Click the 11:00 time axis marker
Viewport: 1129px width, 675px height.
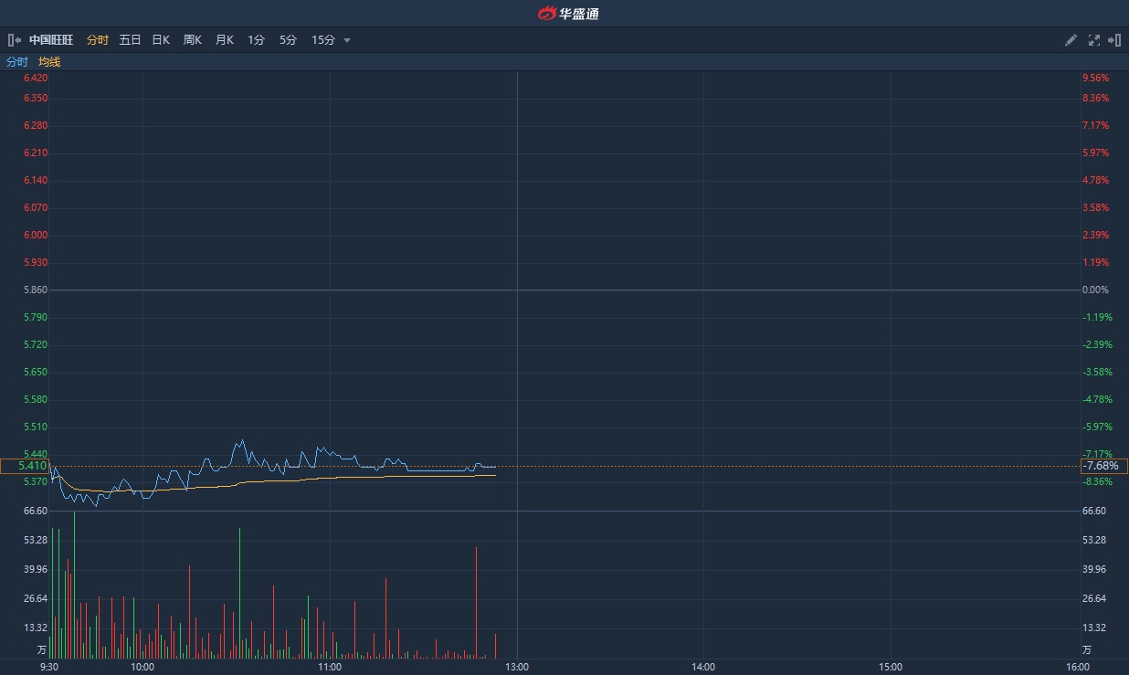click(x=330, y=667)
